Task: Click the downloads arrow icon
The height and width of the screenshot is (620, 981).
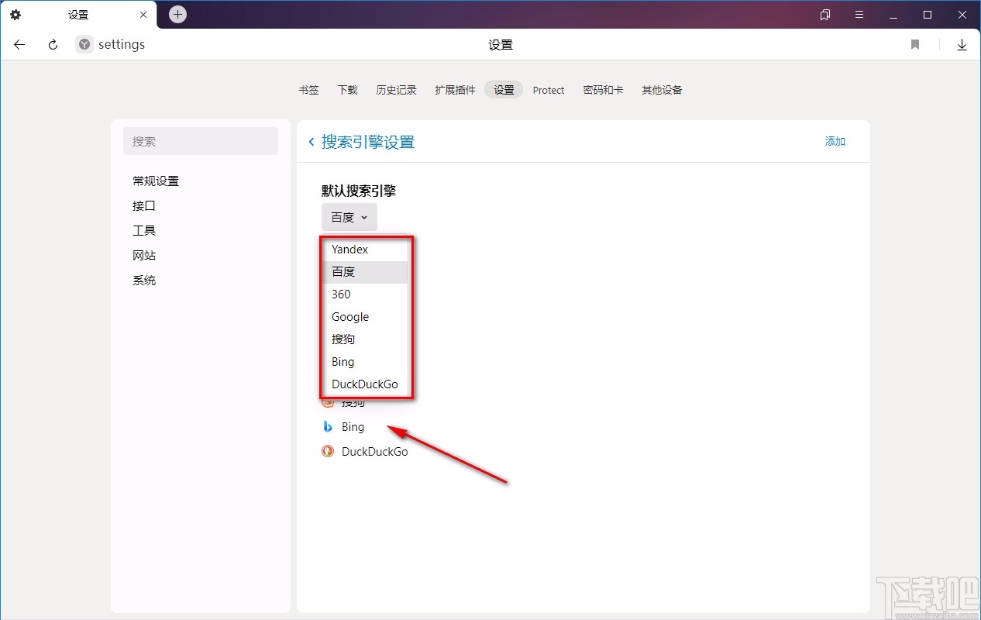Action: click(962, 44)
